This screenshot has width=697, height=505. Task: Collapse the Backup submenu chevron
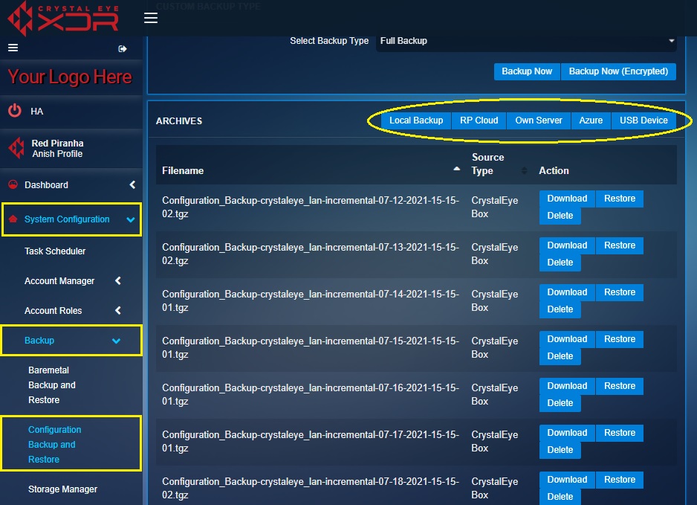pos(116,341)
